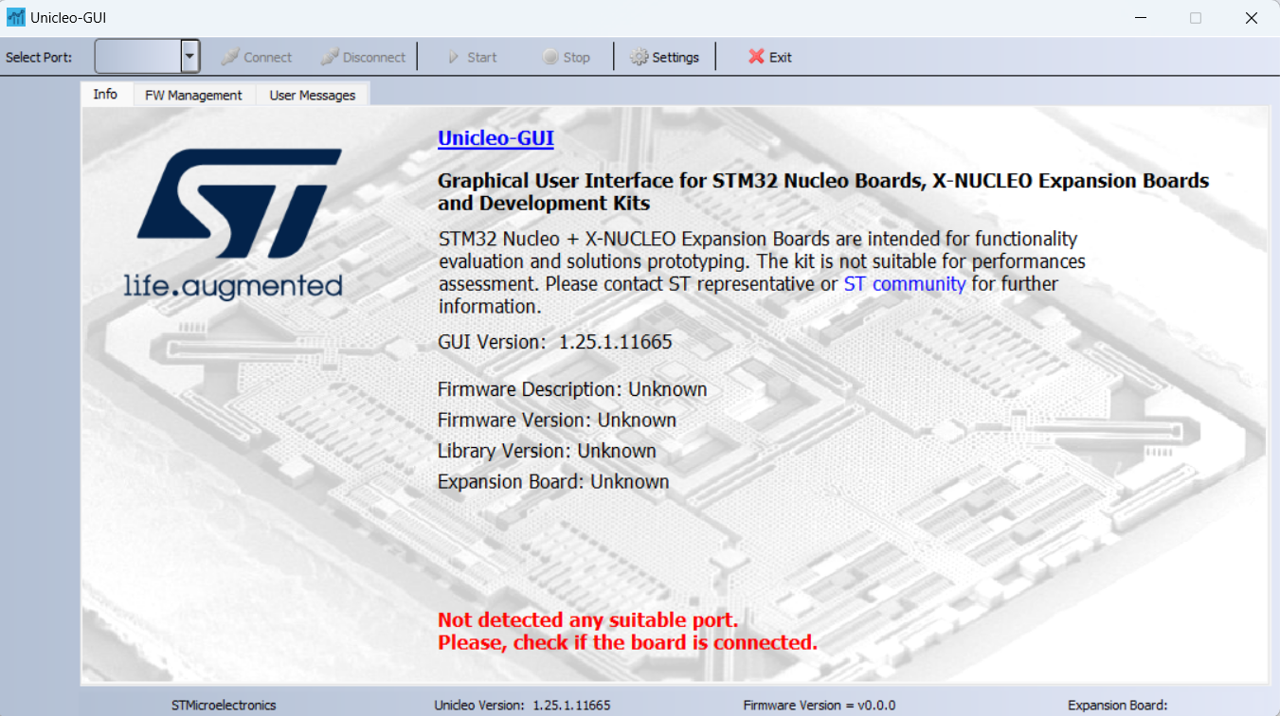Click the Firmware Version status entry

(819, 705)
